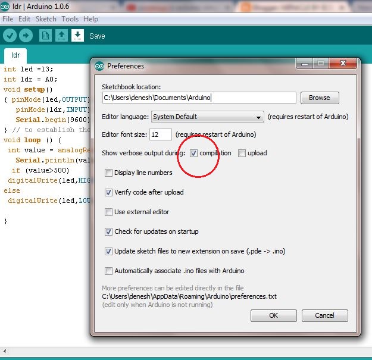Click the Upload arrow toolbar icon

pos(26,36)
